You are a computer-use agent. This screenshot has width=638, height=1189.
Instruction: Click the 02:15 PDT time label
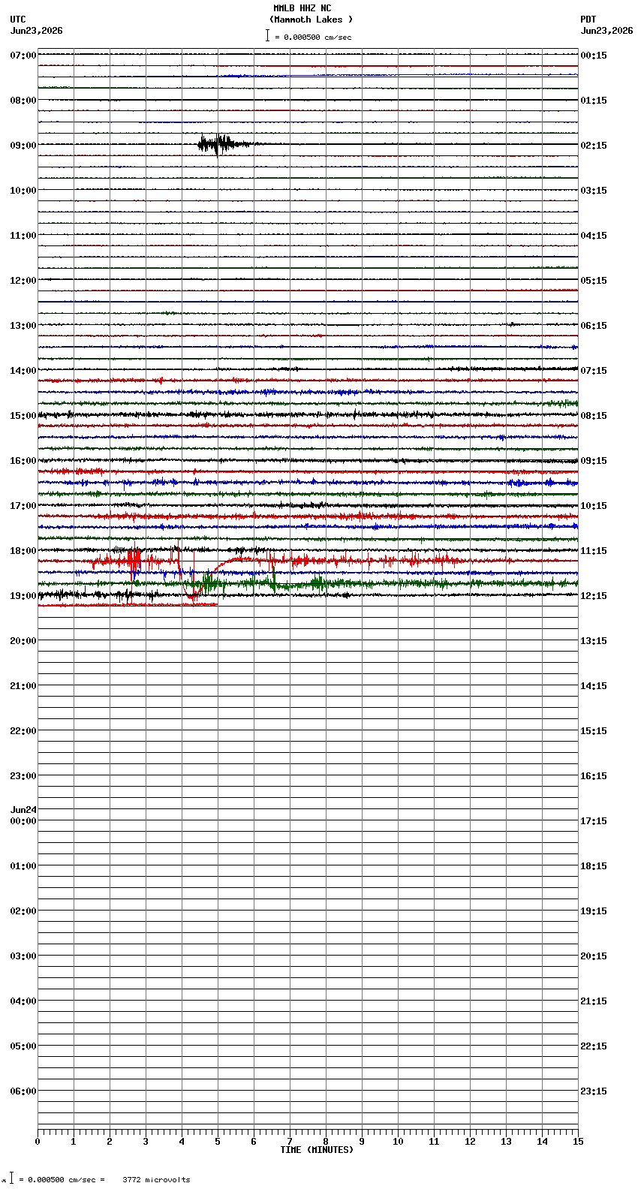point(594,146)
